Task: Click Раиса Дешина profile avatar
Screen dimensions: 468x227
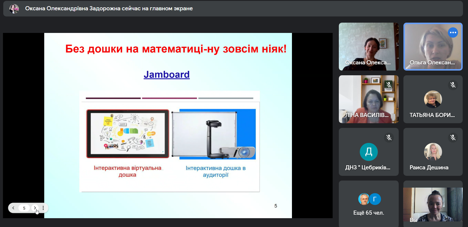Action: point(433,152)
